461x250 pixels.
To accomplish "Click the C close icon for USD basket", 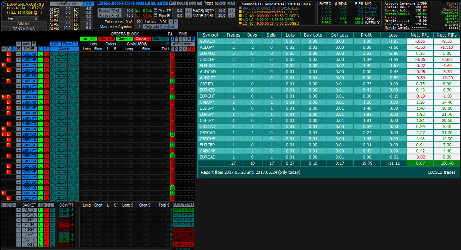I will pos(52,245).
